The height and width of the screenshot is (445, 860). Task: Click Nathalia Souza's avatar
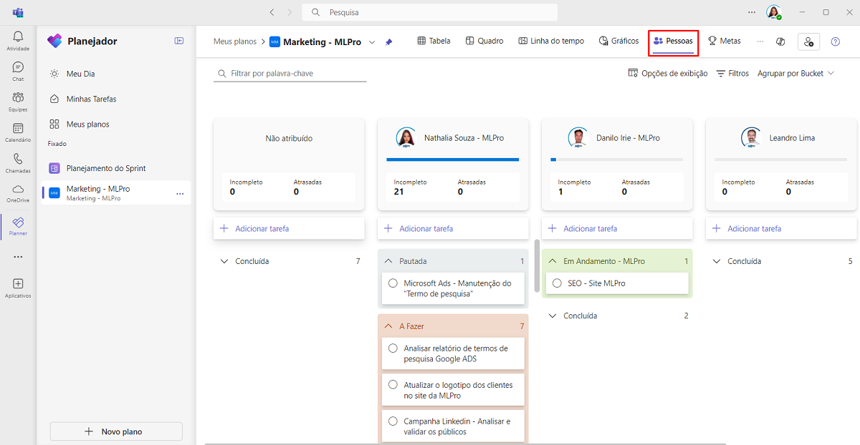[406, 137]
